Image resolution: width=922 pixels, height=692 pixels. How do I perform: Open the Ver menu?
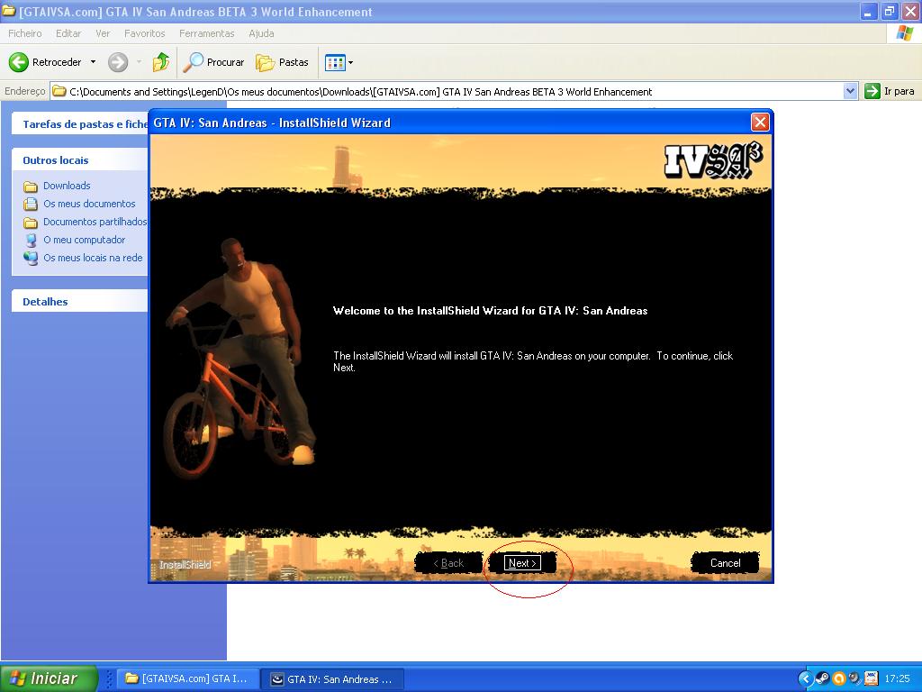tap(103, 33)
